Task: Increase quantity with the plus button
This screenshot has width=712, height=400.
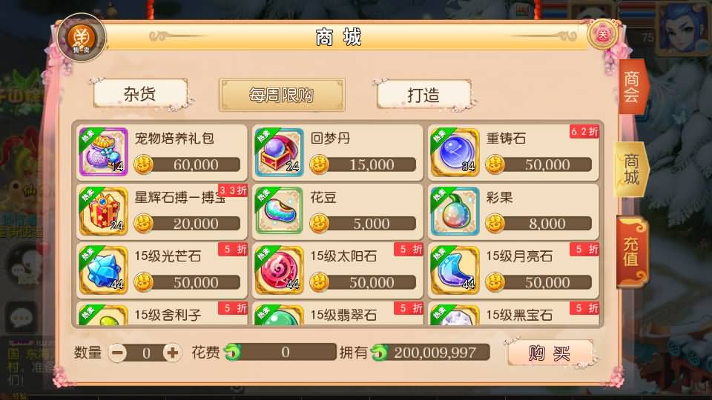Action: pyautogui.click(x=173, y=353)
